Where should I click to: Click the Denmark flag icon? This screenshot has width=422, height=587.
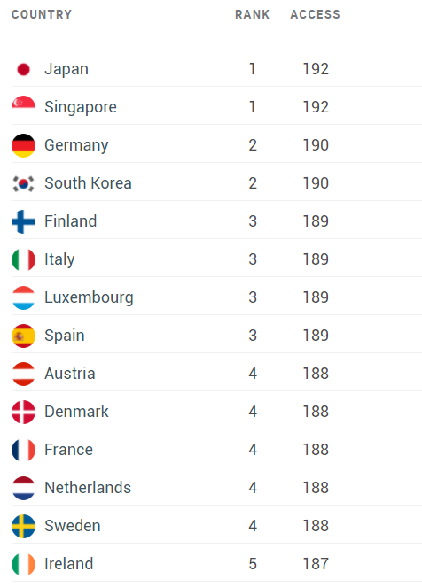click(23, 412)
